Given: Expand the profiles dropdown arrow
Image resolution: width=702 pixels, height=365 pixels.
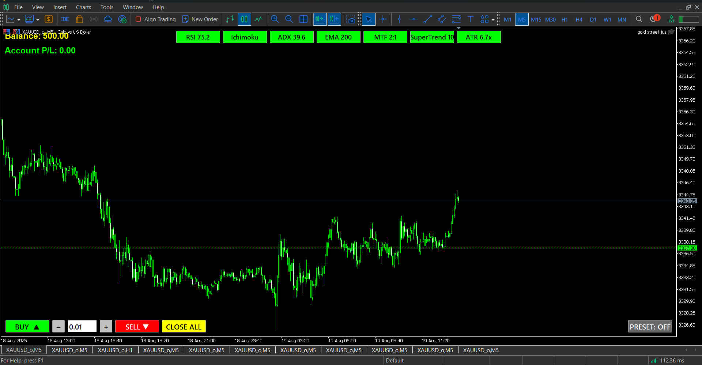Looking at the screenshot, I should click(x=38, y=20).
